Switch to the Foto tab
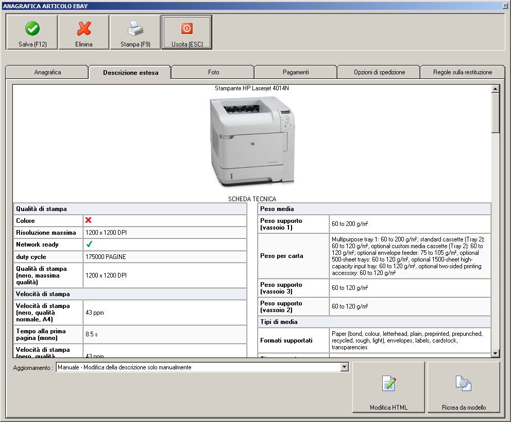 coord(213,72)
